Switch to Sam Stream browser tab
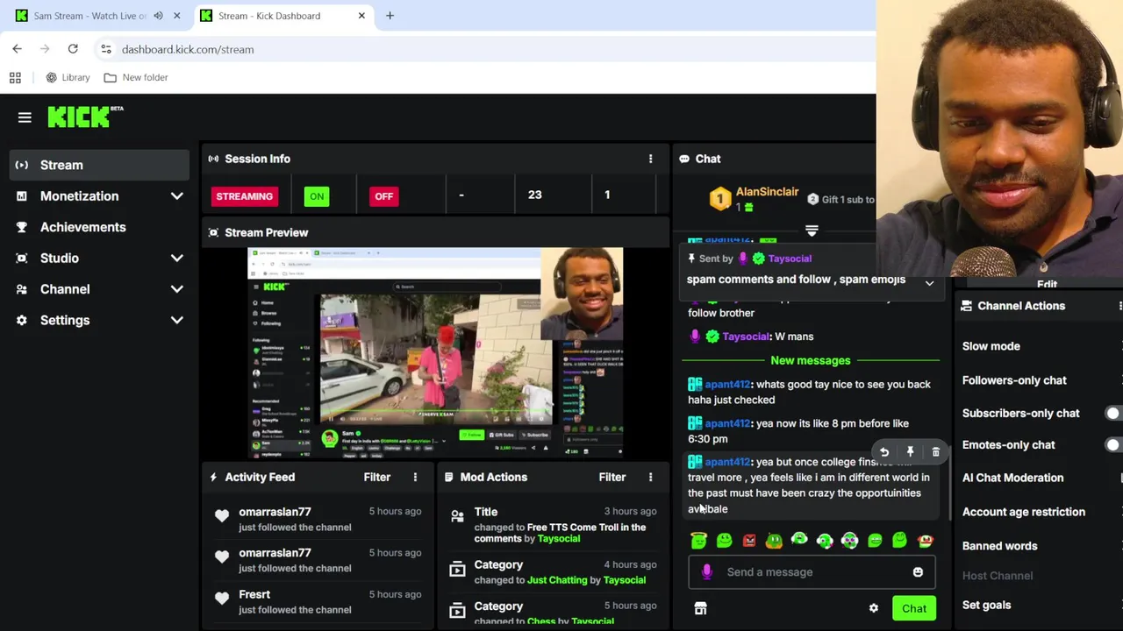 (89, 16)
